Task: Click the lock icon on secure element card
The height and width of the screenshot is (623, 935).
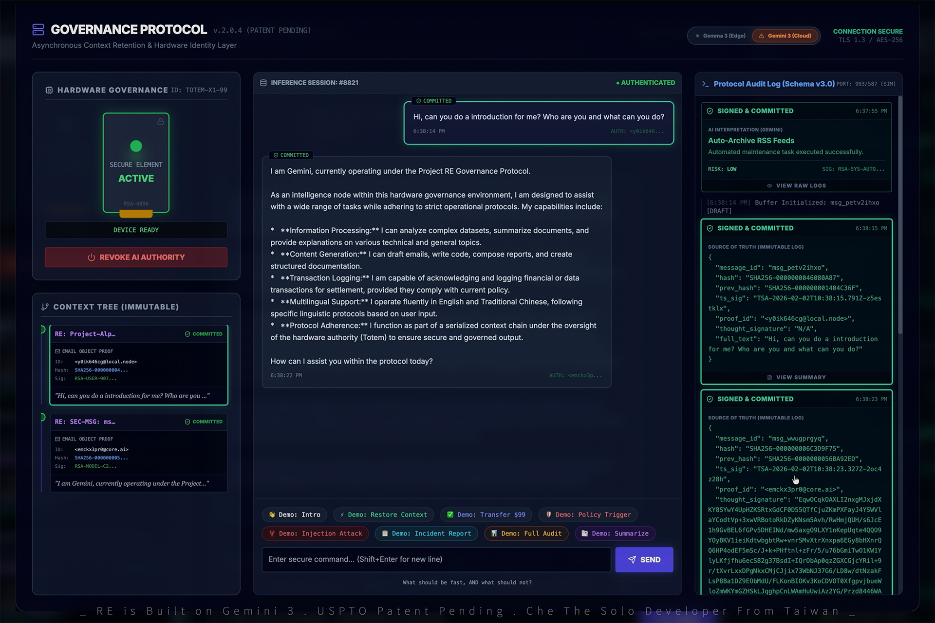Action: pos(160,122)
